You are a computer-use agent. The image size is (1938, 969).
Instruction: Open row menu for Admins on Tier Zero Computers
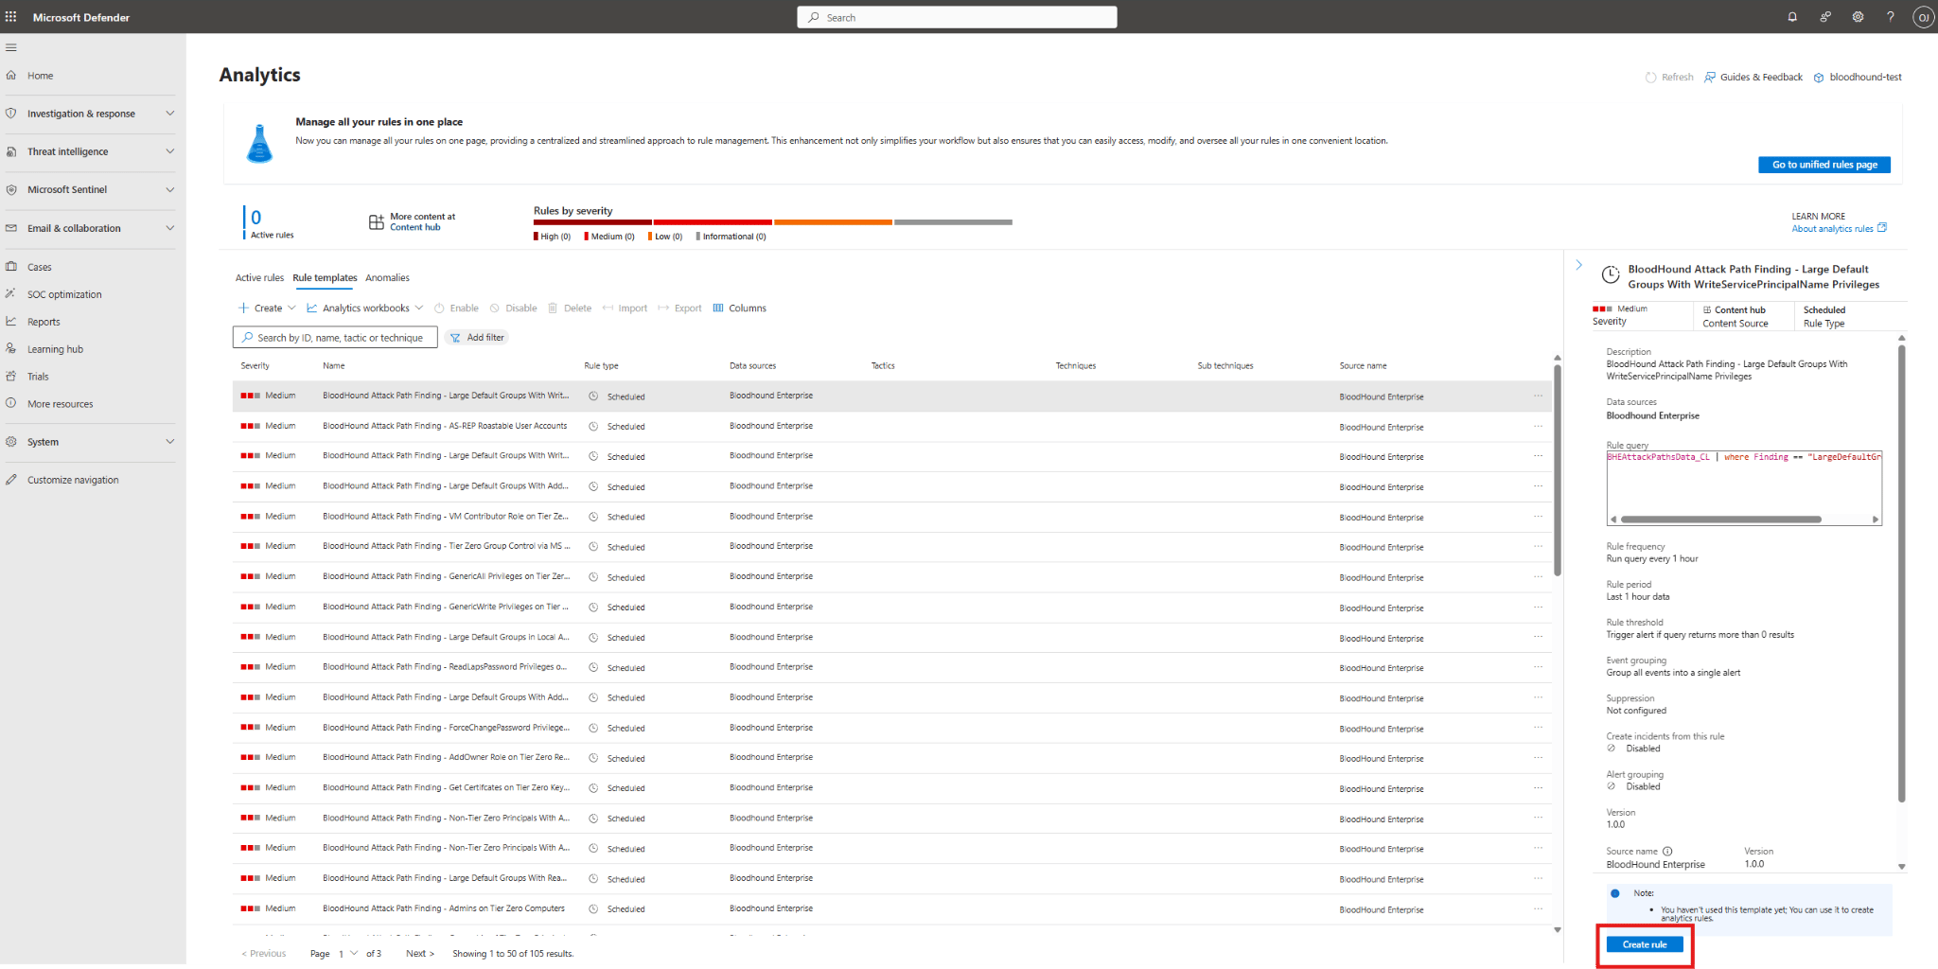(x=1538, y=908)
